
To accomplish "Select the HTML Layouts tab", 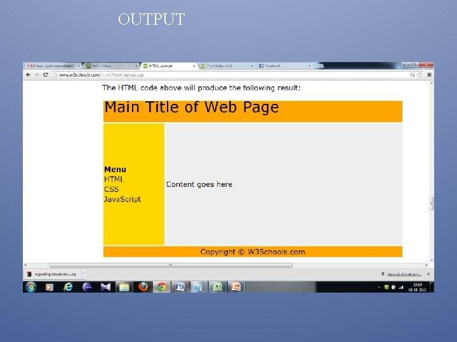I will (168, 66).
